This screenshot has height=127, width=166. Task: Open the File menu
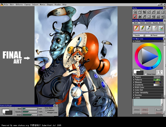pos(6,4)
